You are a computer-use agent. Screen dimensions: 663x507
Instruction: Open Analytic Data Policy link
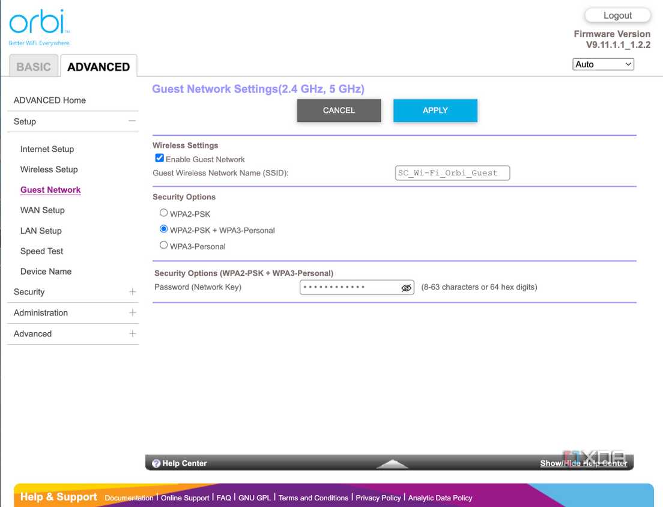[440, 498]
